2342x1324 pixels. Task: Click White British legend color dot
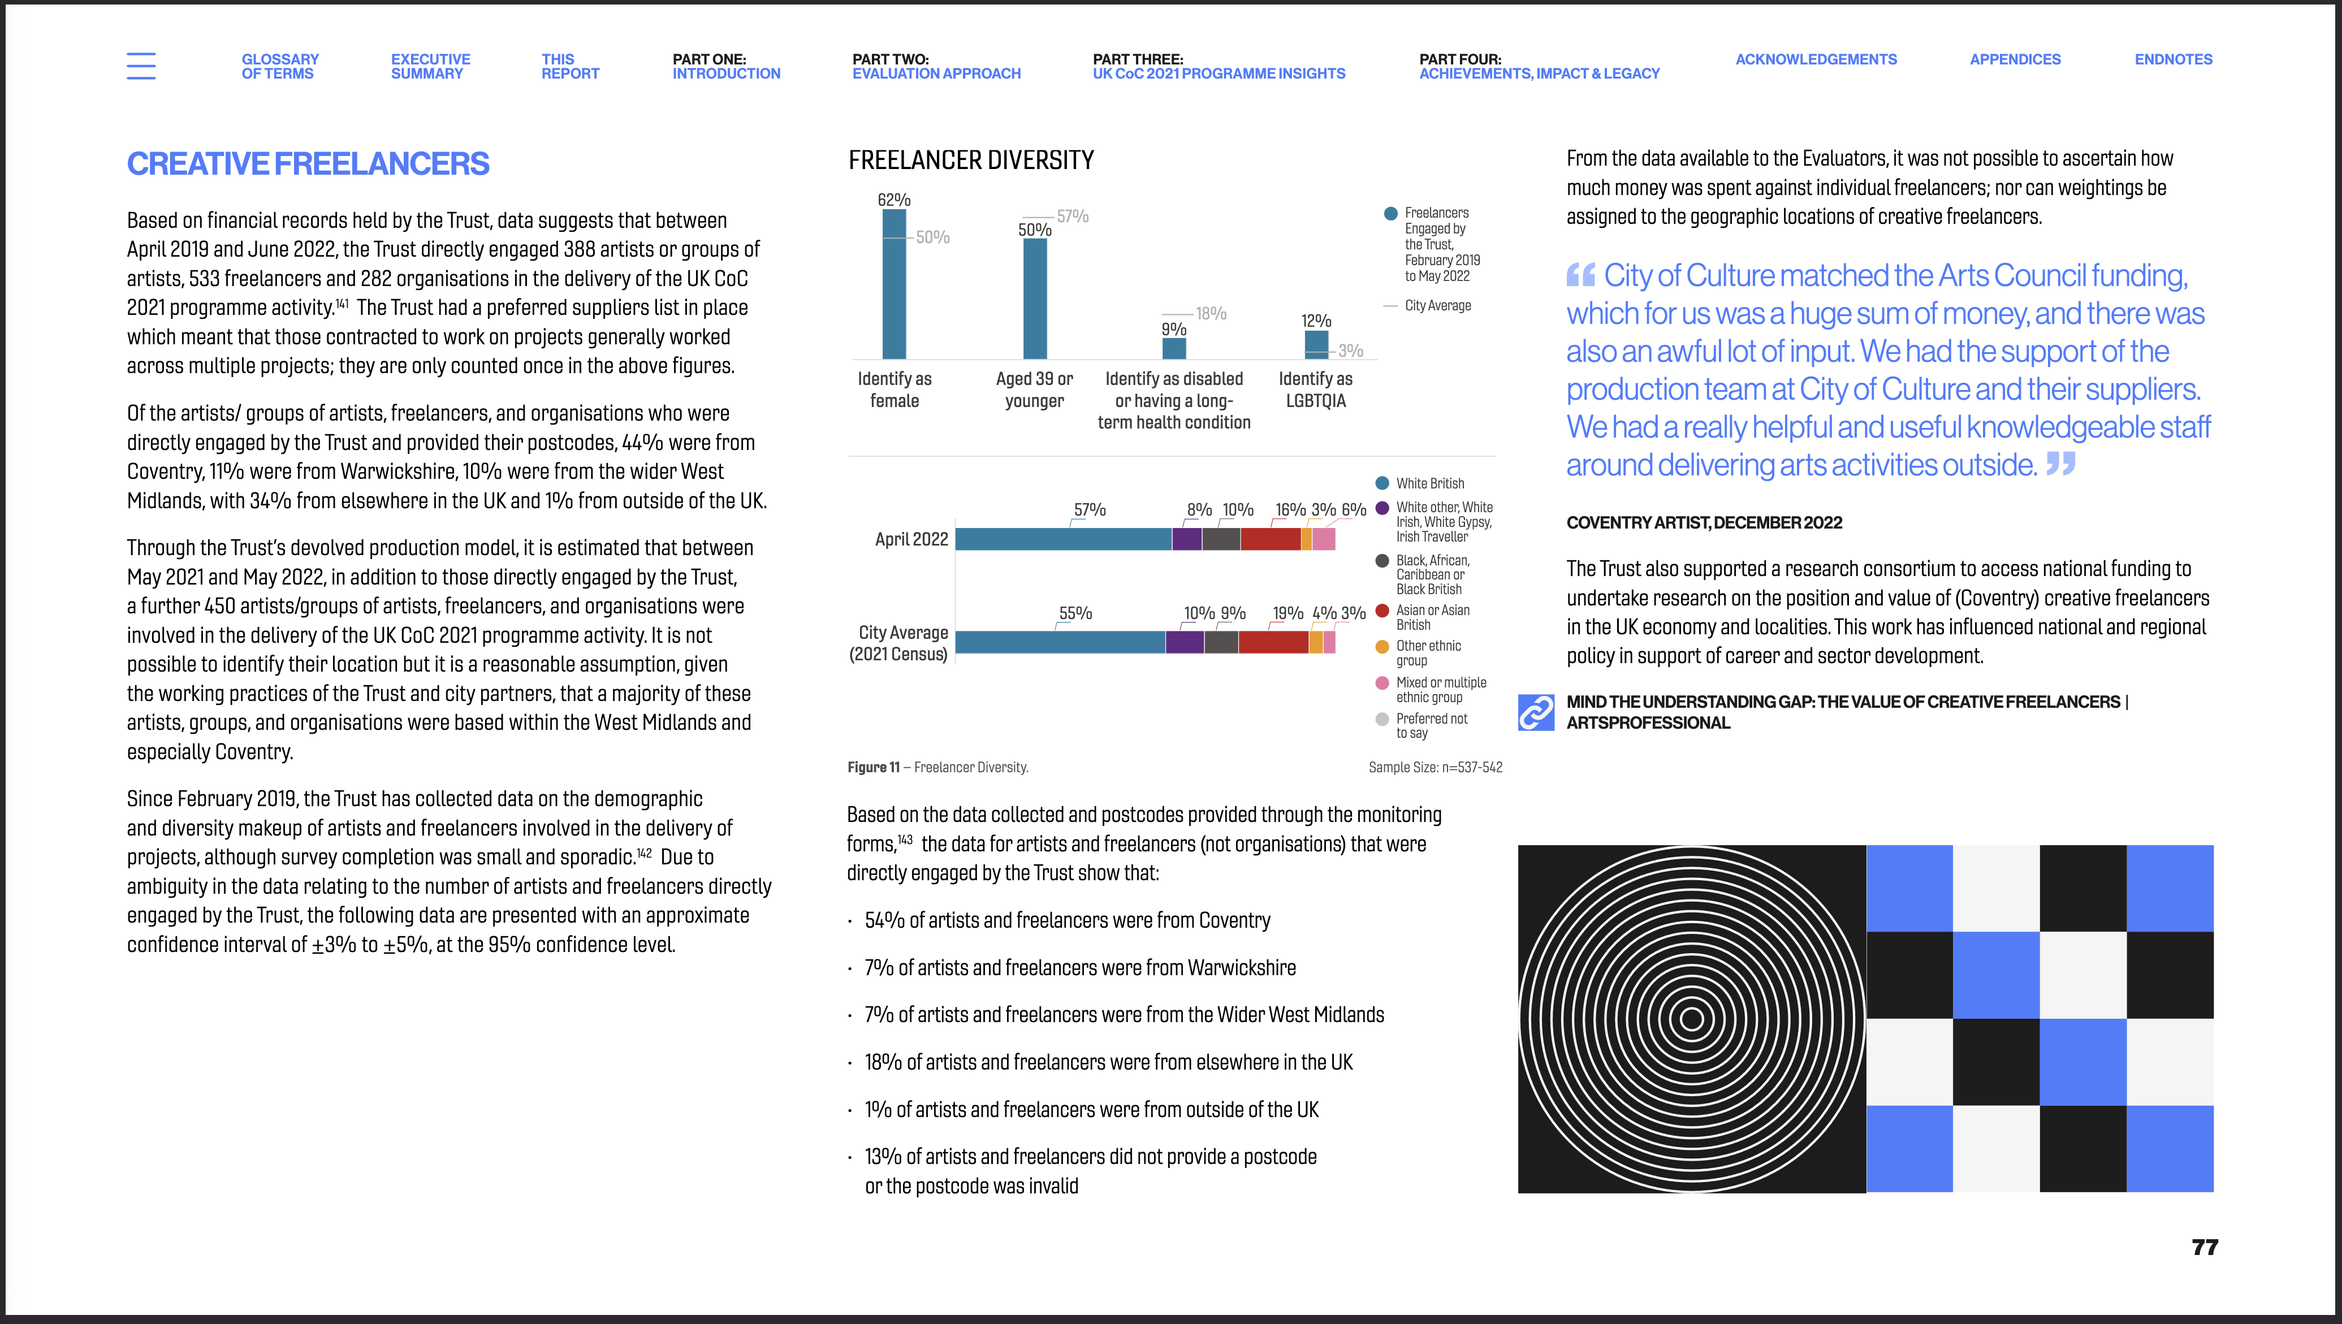coord(1381,484)
